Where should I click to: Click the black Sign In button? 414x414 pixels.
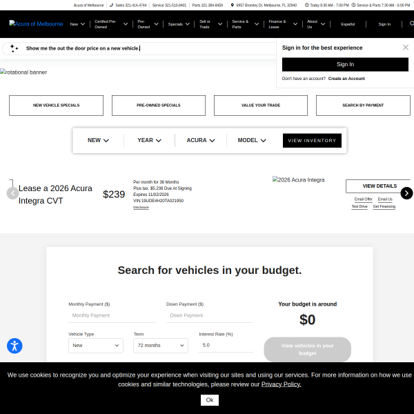tap(345, 64)
